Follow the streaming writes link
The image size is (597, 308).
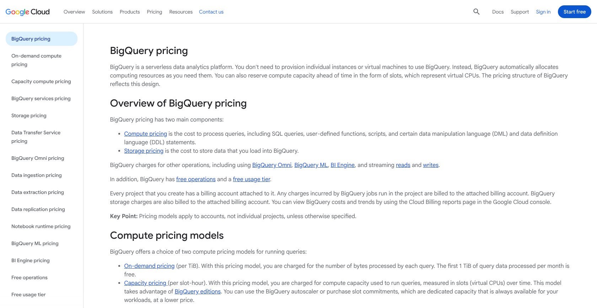(x=431, y=165)
